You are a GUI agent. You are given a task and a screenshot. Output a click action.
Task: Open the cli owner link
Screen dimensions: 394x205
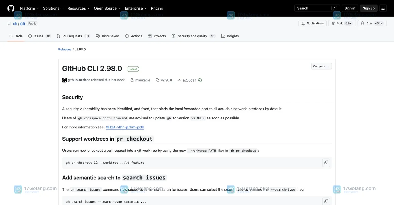(x=15, y=23)
